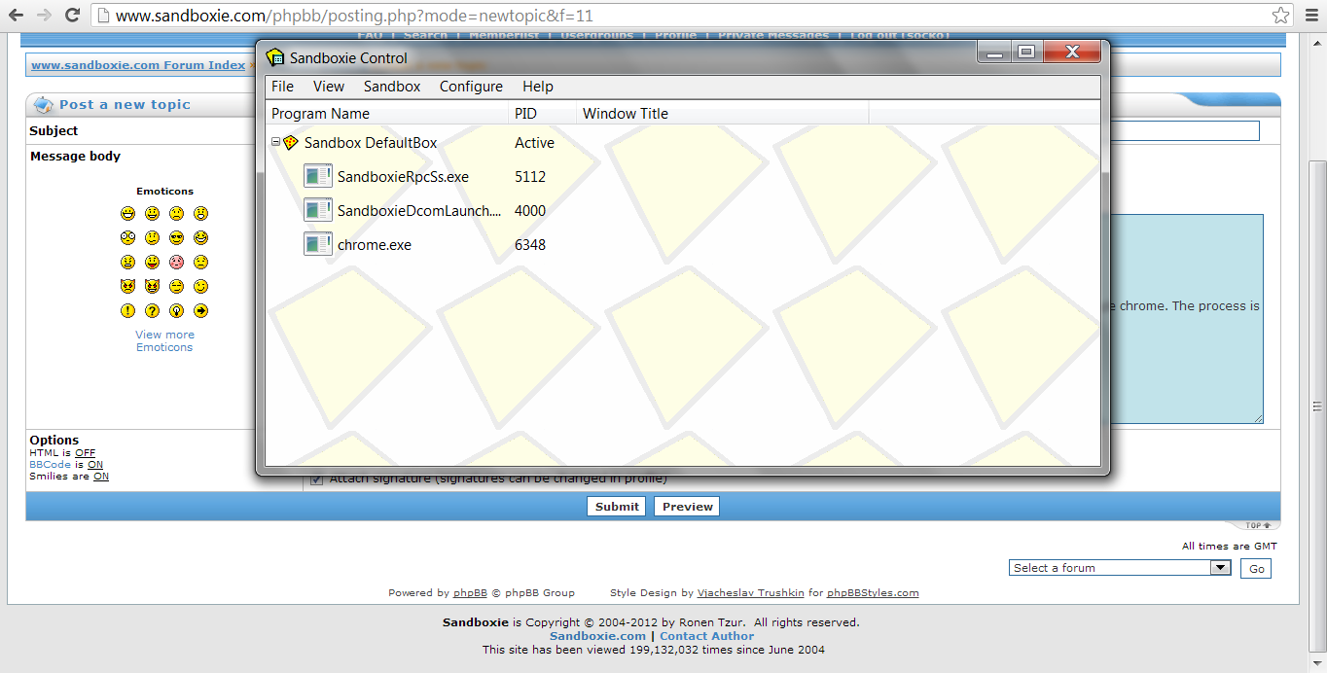Open the File menu in Sandboxie Control
The width and height of the screenshot is (1327, 673).
pyautogui.click(x=282, y=87)
